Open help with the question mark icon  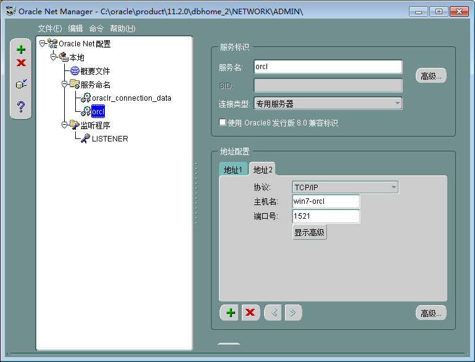(x=21, y=106)
